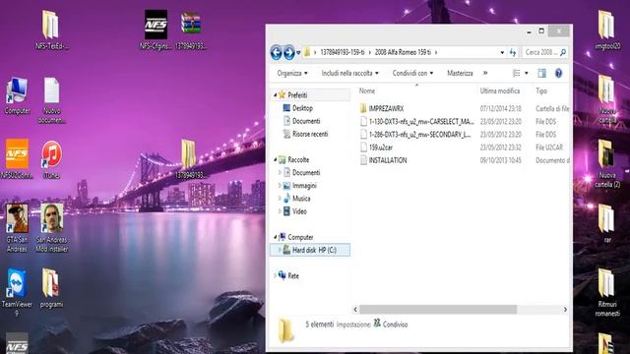Select Computer desktop icon

(x=17, y=96)
